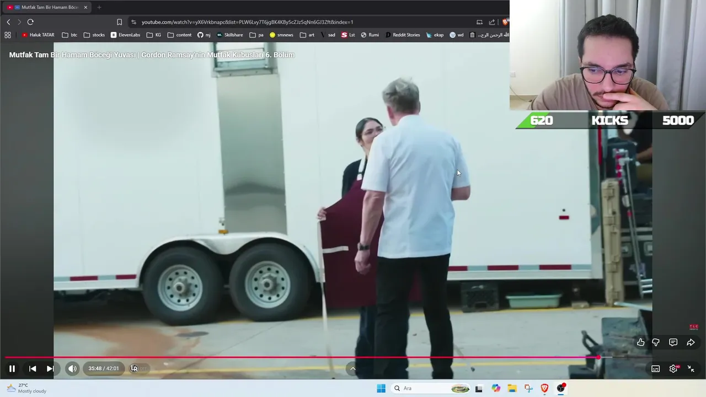Click the Ara taskbar search box
Image resolution: width=706 pixels, height=397 pixels.
coord(431,388)
